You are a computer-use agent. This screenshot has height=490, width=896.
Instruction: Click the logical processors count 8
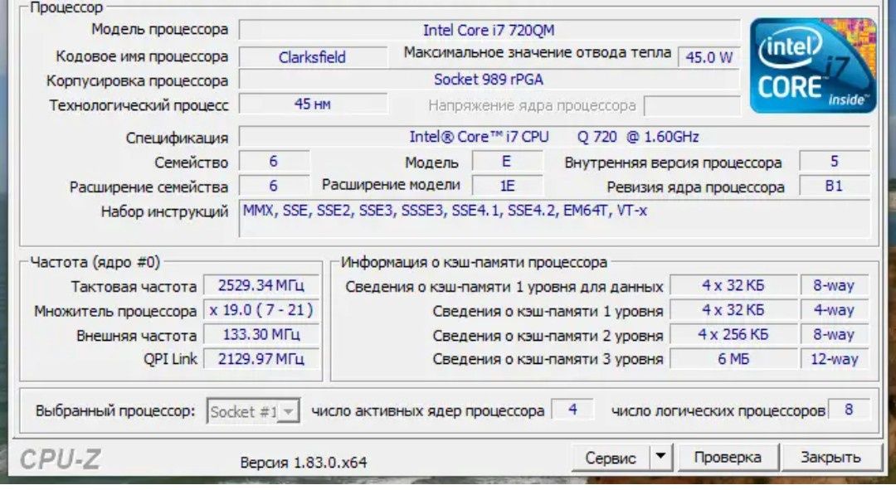850,410
